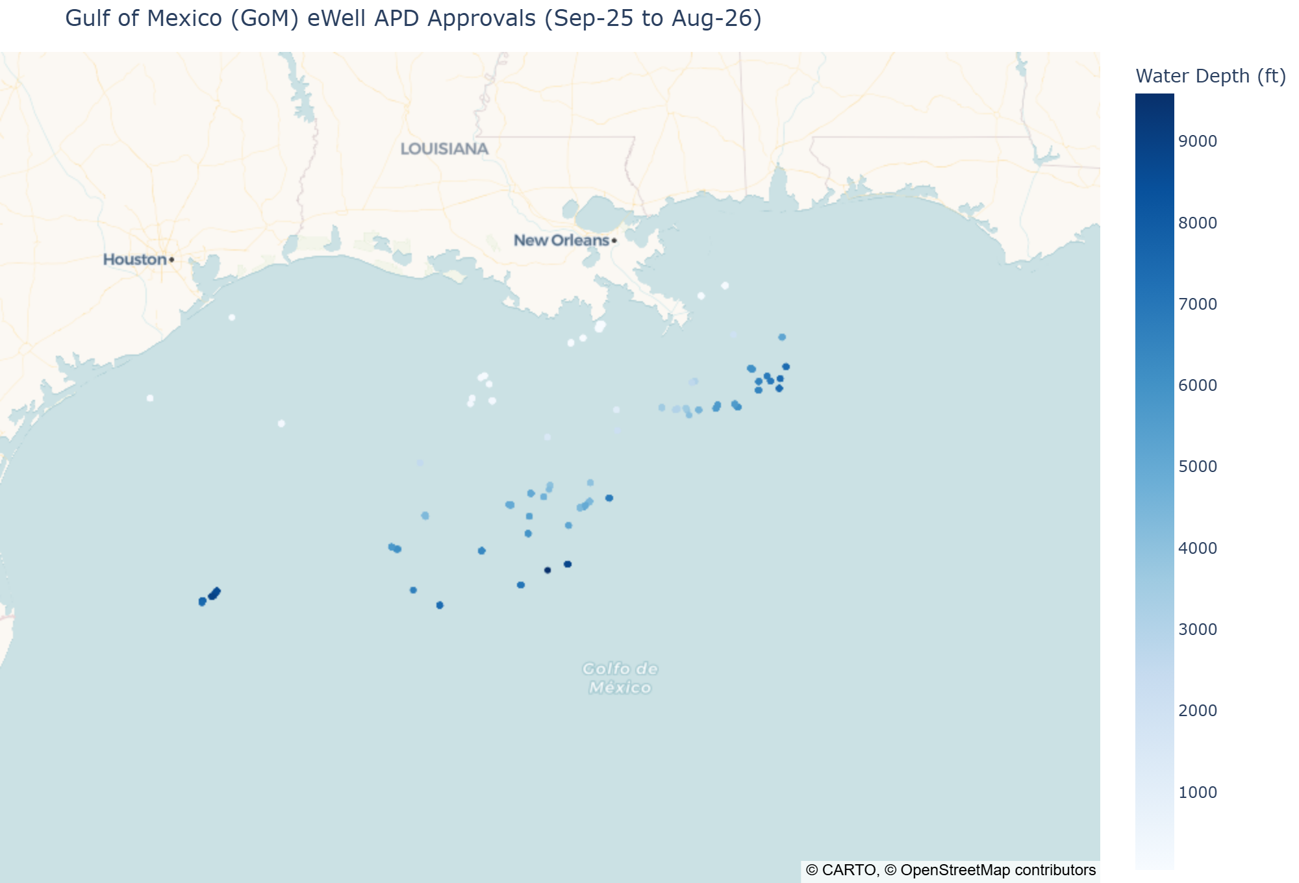The image size is (1299, 883).
Task: Click the CARTO OpenStreetMap attribution text
Action: [950, 870]
